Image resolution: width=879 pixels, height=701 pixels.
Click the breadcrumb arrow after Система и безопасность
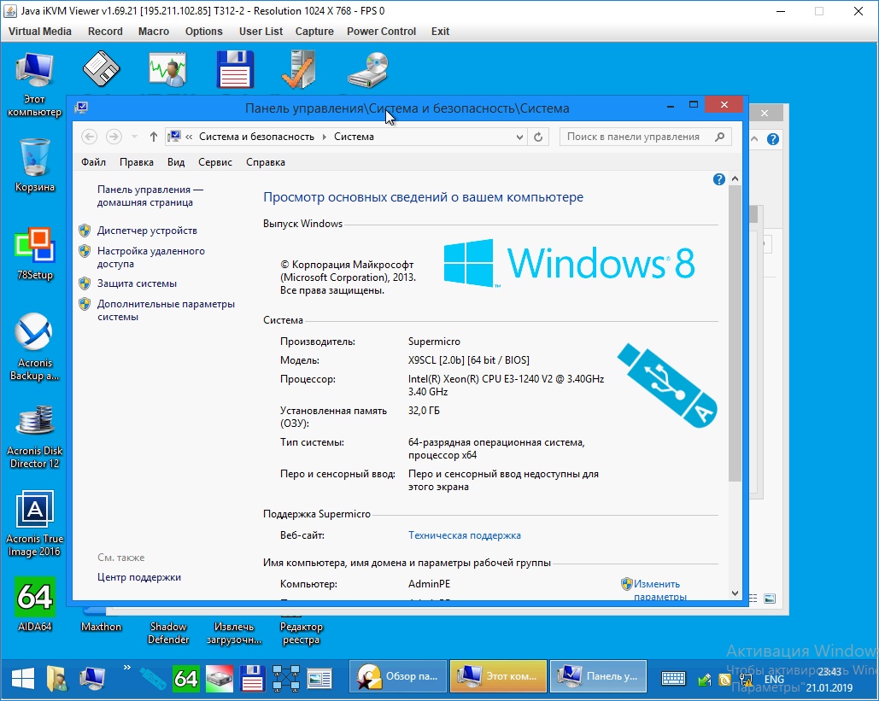324,137
